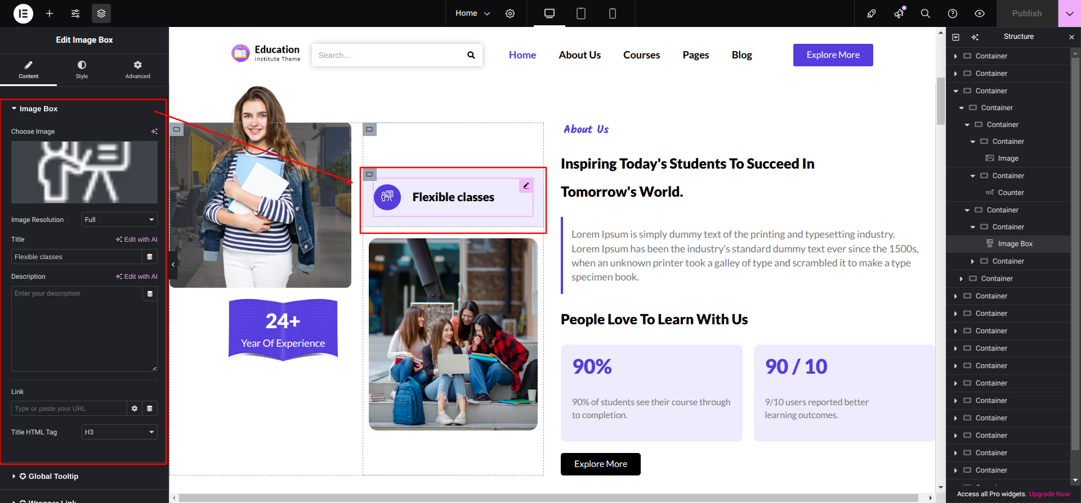Click the AI sparkle icon in Structure header
The height and width of the screenshot is (503, 1081).
pyautogui.click(x=975, y=37)
